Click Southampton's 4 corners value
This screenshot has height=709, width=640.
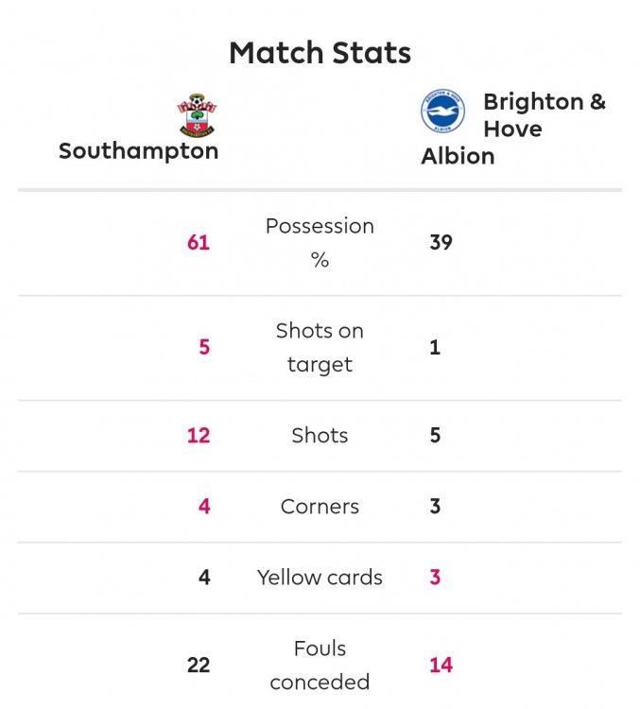tap(204, 507)
